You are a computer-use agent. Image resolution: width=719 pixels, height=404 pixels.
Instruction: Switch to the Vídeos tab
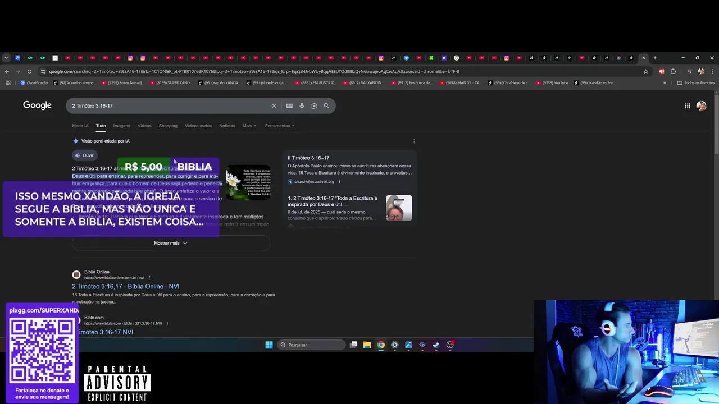144,126
